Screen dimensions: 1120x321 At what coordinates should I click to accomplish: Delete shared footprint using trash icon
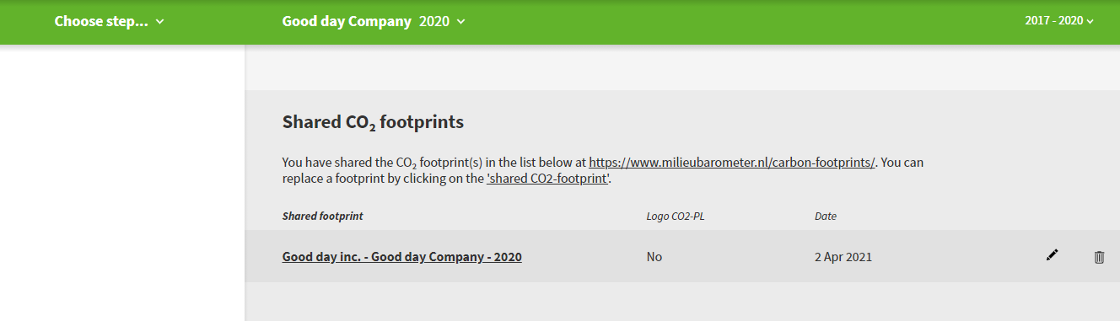click(1099, 257)
